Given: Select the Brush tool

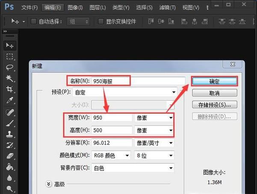Looking at the screenshot, I should pyautogui.click(x=10, y=123).
